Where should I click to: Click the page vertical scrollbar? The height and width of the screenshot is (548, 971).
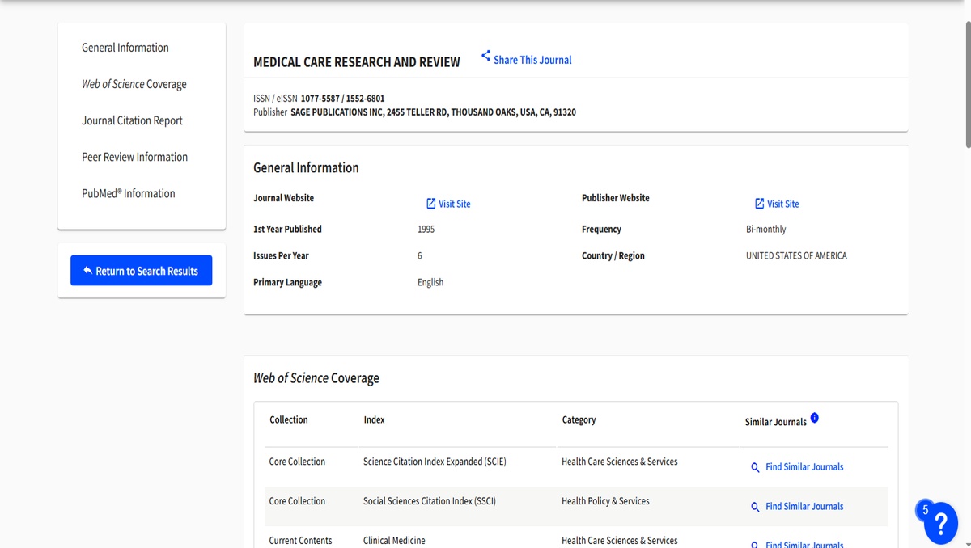pyautogui.click(x=966, y=81)
